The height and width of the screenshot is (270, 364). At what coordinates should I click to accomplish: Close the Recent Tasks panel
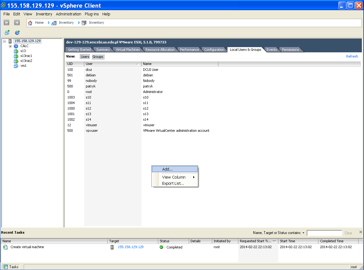[x=361, y=232]
